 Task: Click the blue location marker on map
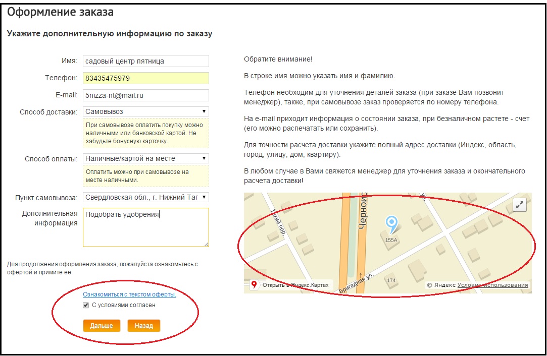coord(391,223)
